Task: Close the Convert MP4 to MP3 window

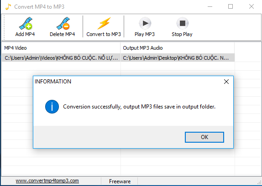Action: point(252,6)
